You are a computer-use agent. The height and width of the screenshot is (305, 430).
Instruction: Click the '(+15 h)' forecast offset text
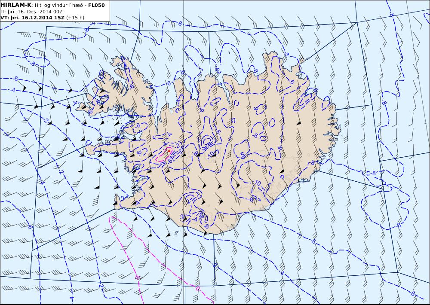pyautogui.click(x=75, y=18)
